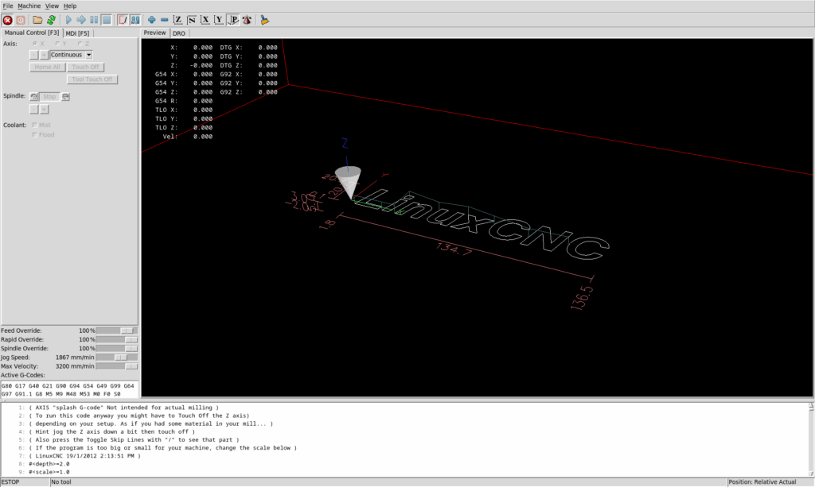
Task: Switch preview to Z top view
Action: [177, 19]
